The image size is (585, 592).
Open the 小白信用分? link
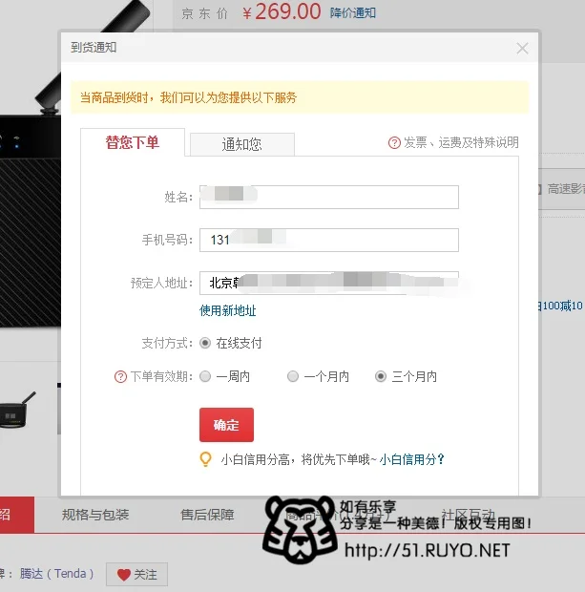pos(411,459)
